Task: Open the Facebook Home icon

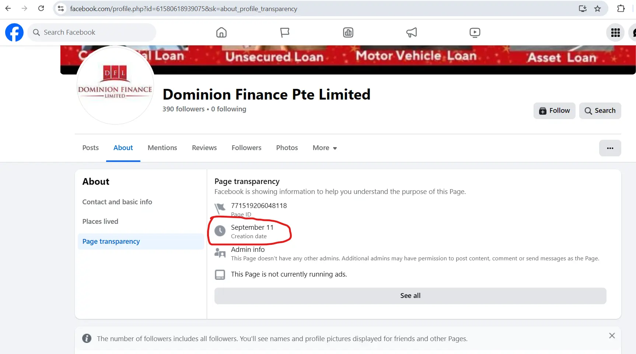Action: (221, 32)
